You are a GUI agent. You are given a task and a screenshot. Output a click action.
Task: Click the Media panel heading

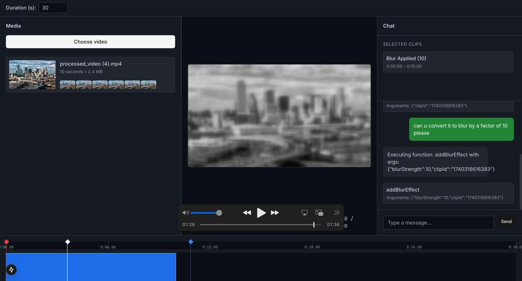tap(13, 26)
